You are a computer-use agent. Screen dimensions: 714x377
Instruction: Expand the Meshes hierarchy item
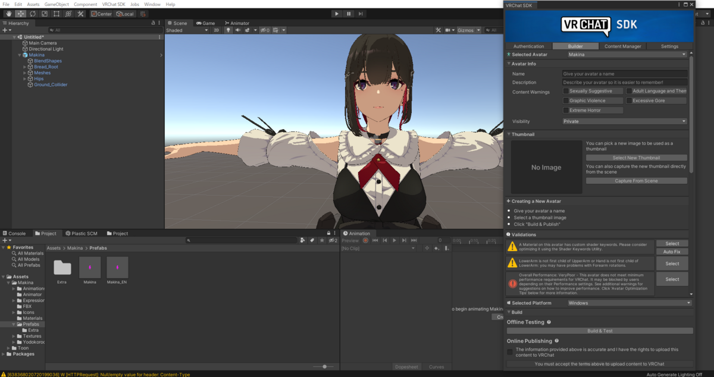pyautogui.click(x=25, y=73)
